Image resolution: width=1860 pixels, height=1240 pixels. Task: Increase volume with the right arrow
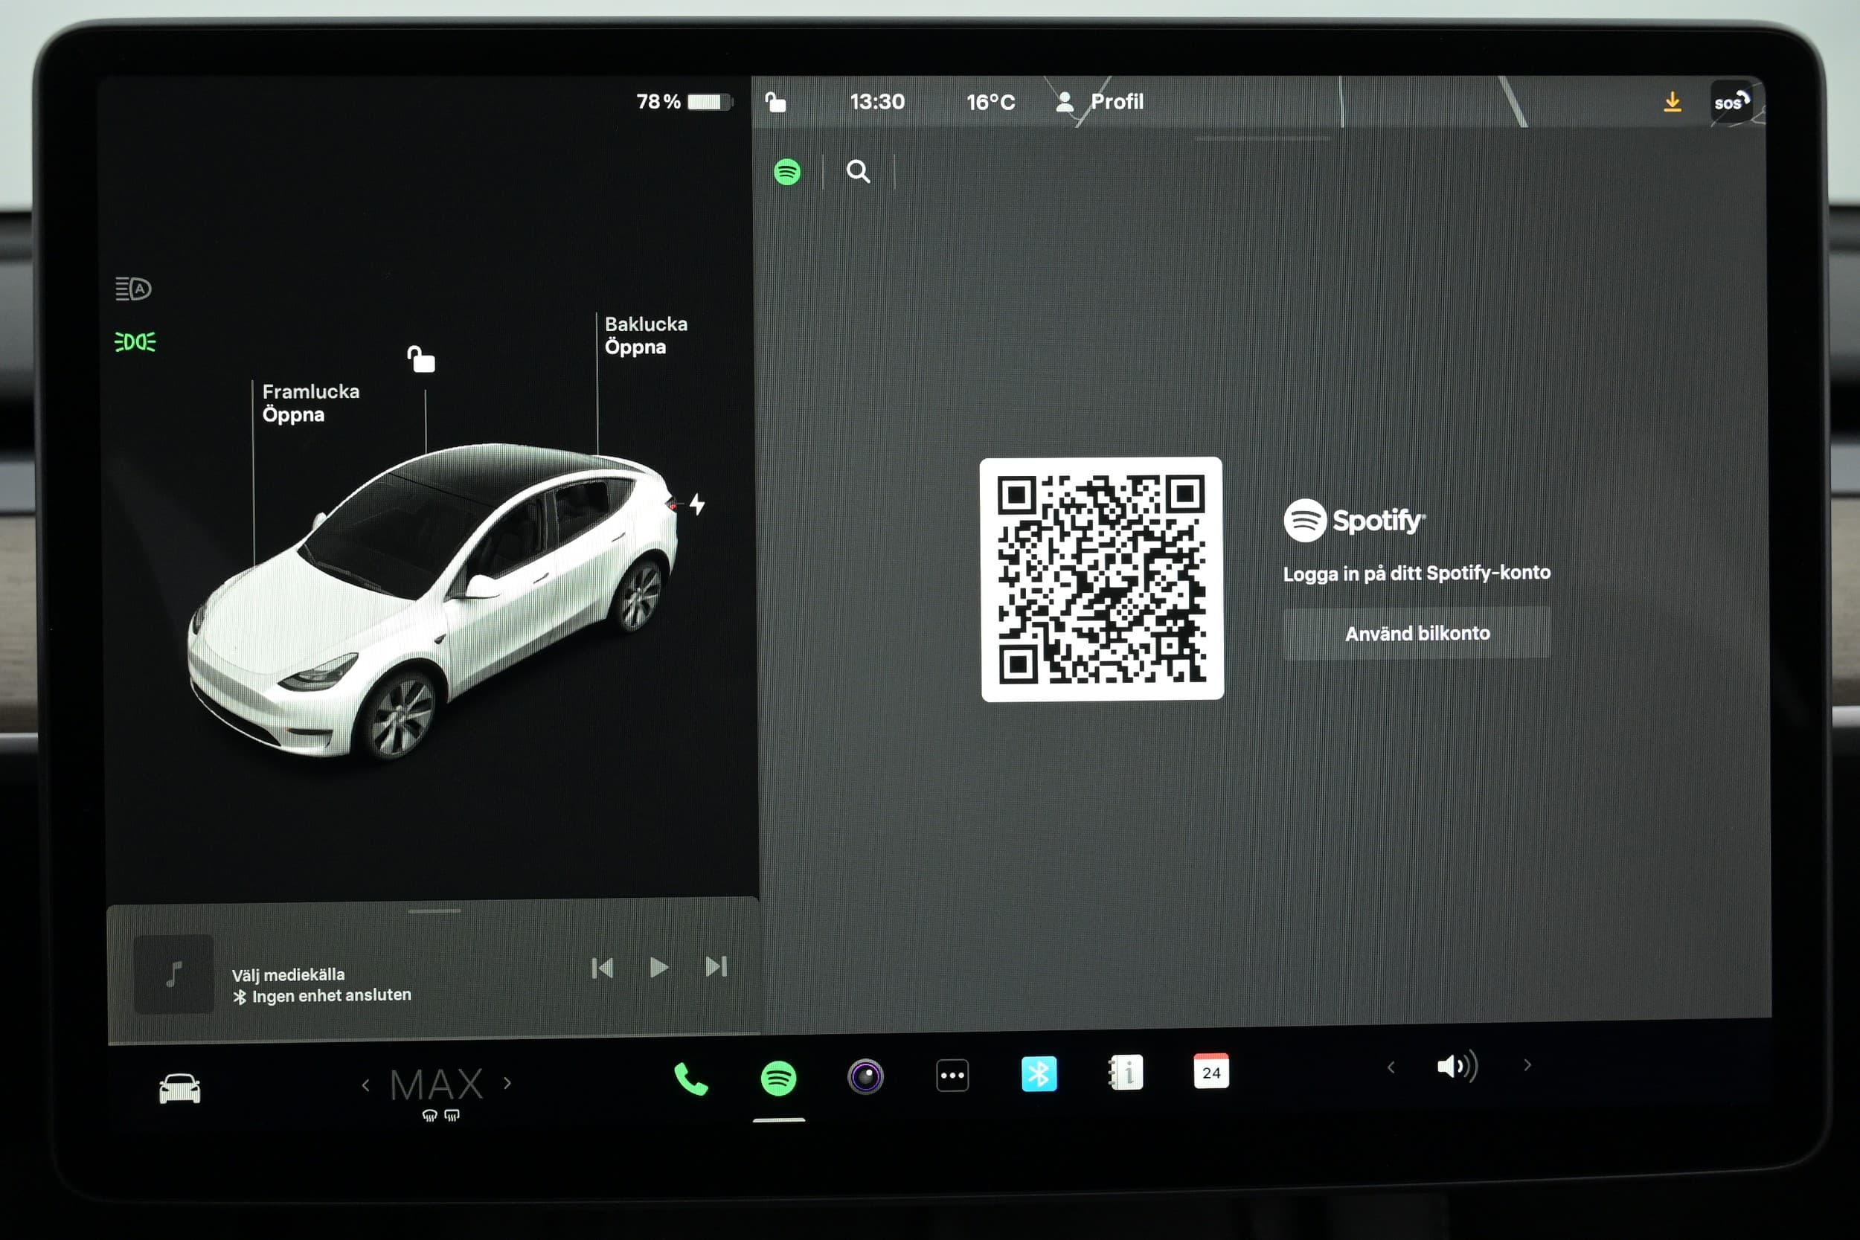click(1527, 1065)
